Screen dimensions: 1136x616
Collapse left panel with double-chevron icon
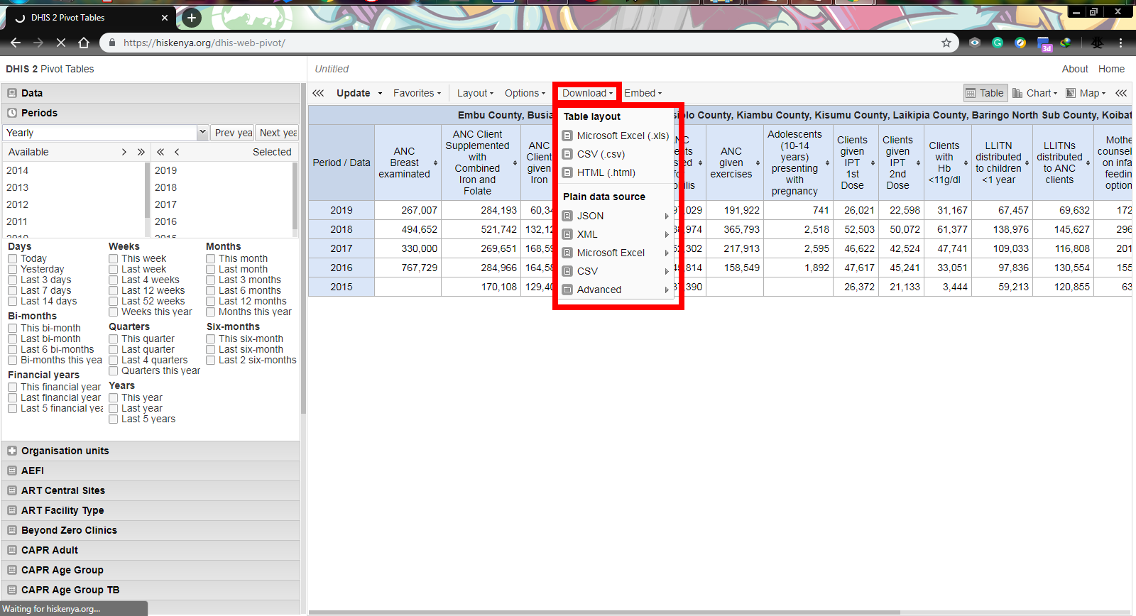pyautogui.click(x=318, y=93)
